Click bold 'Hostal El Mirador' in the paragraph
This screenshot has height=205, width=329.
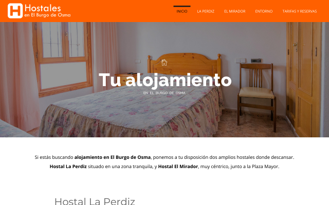[x=178, y=167]
